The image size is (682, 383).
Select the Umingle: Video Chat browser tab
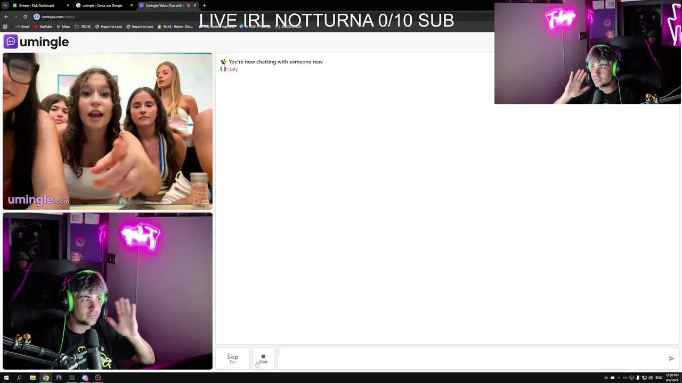(164, 5)
